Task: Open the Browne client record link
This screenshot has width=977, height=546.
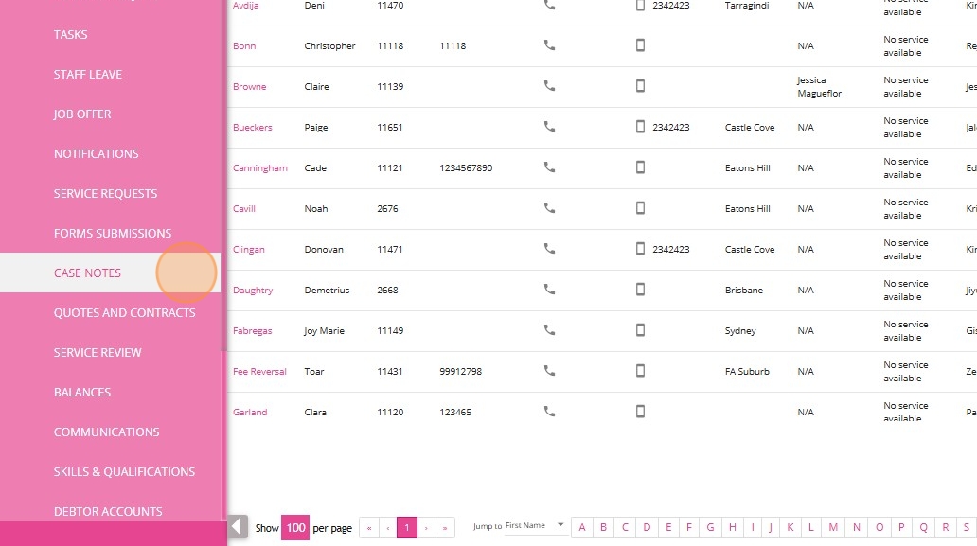Action: pyautogui.click(x=249, y=86)
